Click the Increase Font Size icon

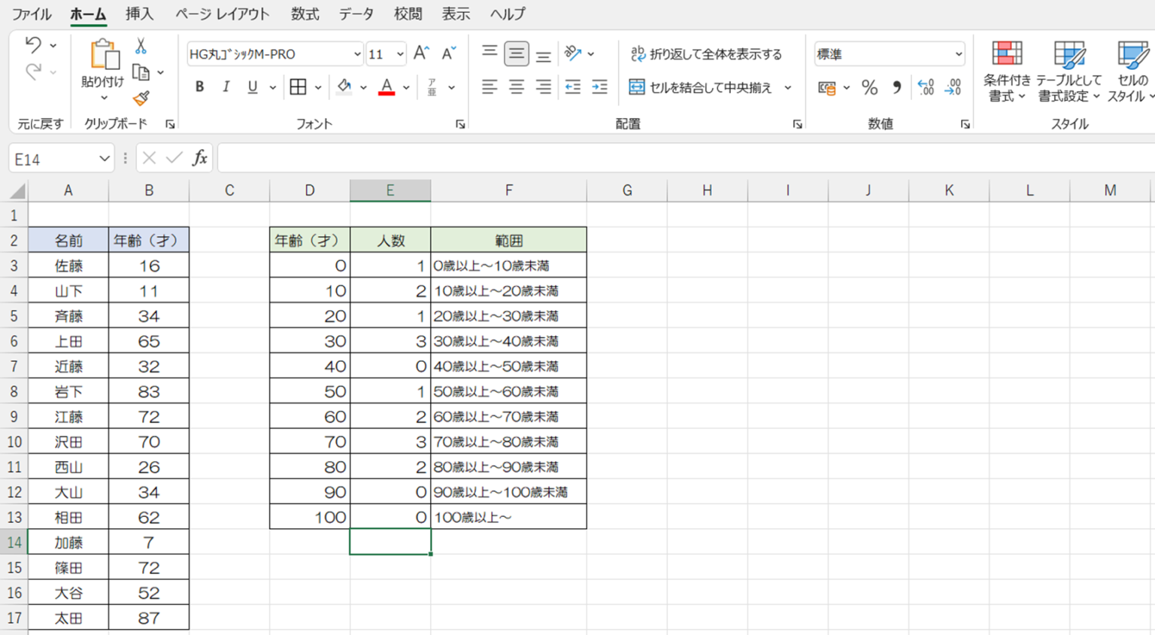[x=421, y=53]
